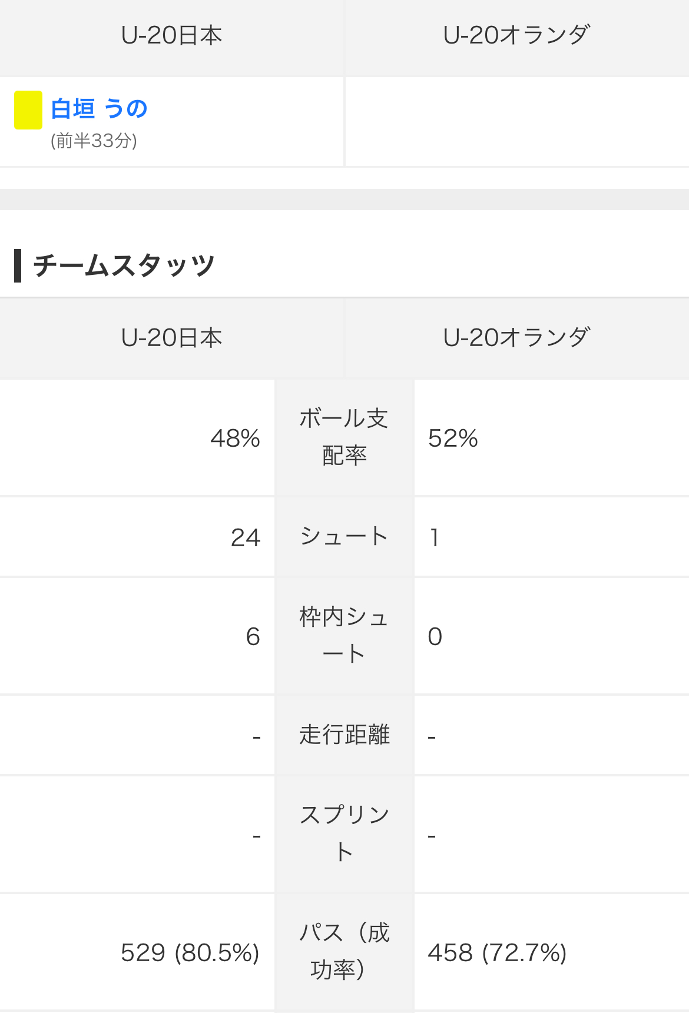The height and width of the screenshot is (1013, 689).
Task: Click Japan's 24 shots value
Action: coord(245,537)
